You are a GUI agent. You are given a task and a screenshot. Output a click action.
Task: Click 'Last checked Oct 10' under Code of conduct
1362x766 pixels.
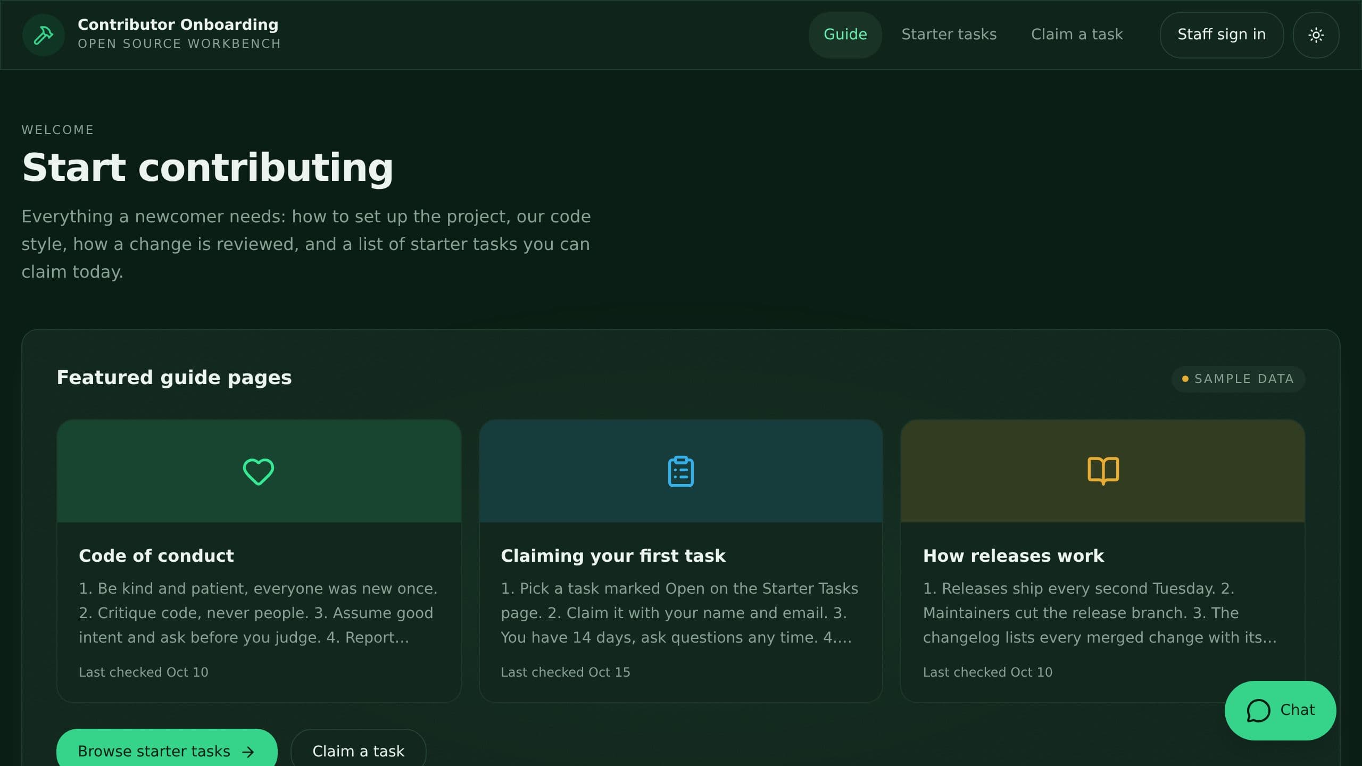[x=144, y=672]
